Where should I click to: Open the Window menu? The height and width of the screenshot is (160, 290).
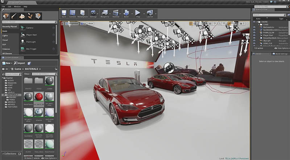[x=17, y=7]
